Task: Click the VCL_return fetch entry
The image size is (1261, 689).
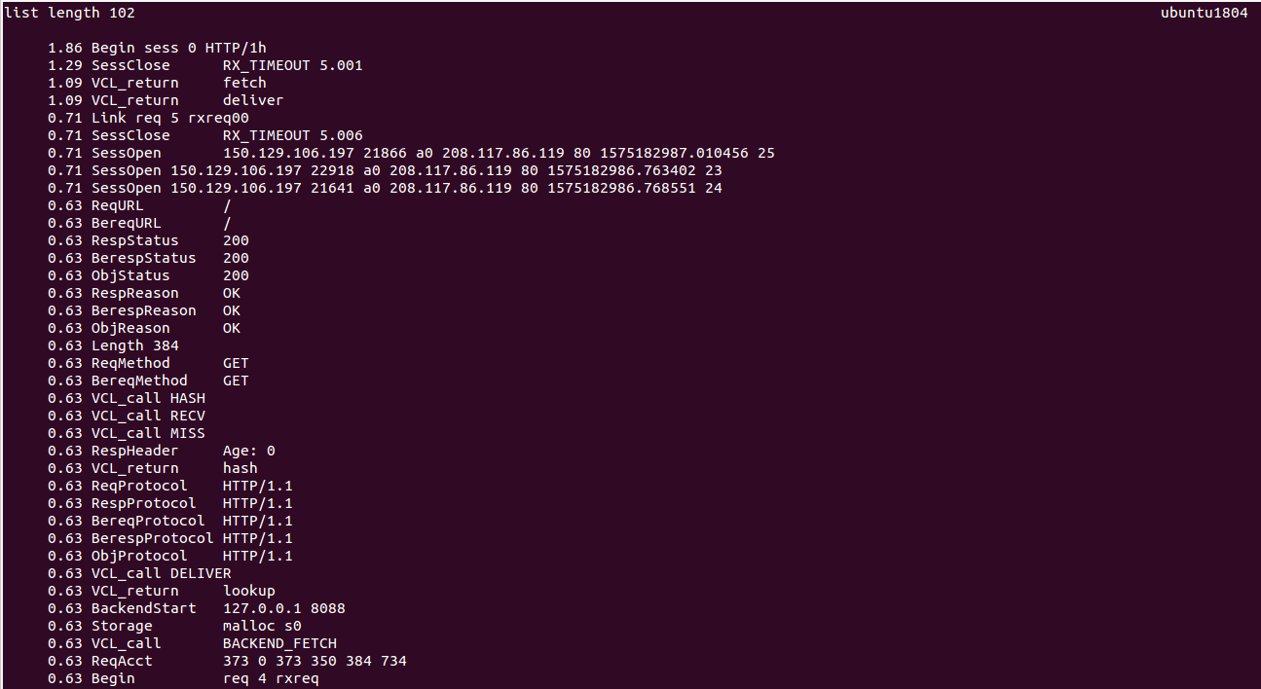Action: (x=157, y=83)
